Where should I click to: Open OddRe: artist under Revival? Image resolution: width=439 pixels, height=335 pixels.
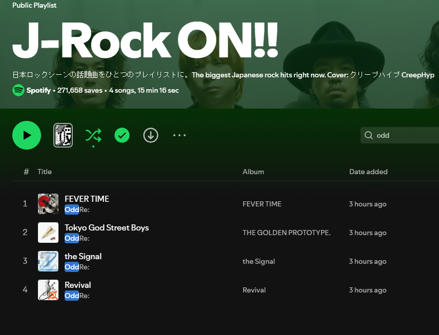(x=77, y=296)
